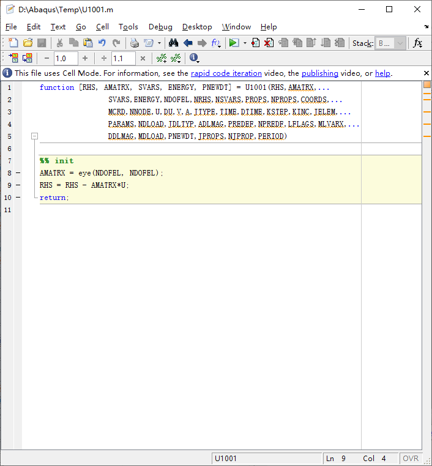Screen dimensions: 432x466
Task: Edit the 1.0 increment field
Action: 65,58
